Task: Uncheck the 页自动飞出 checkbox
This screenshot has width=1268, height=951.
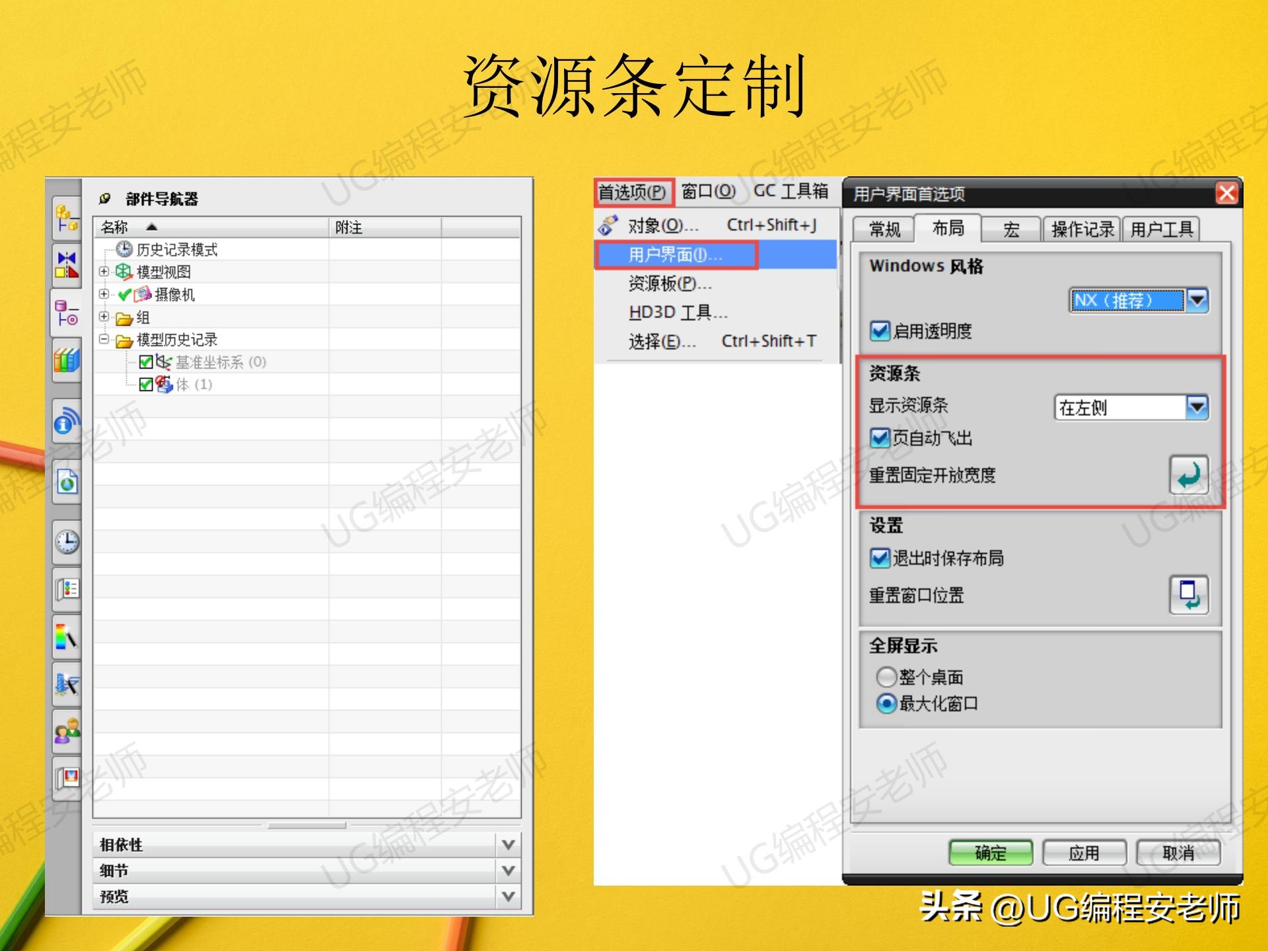Action: click(879, 438)
